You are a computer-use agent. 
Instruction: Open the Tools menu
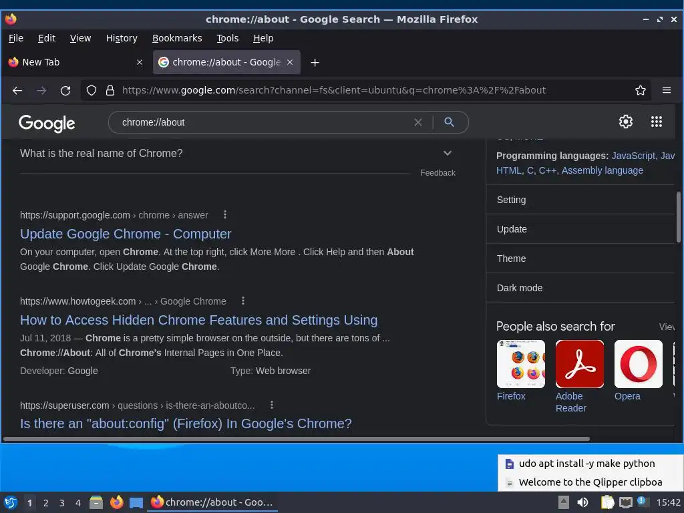click(228, 38)
